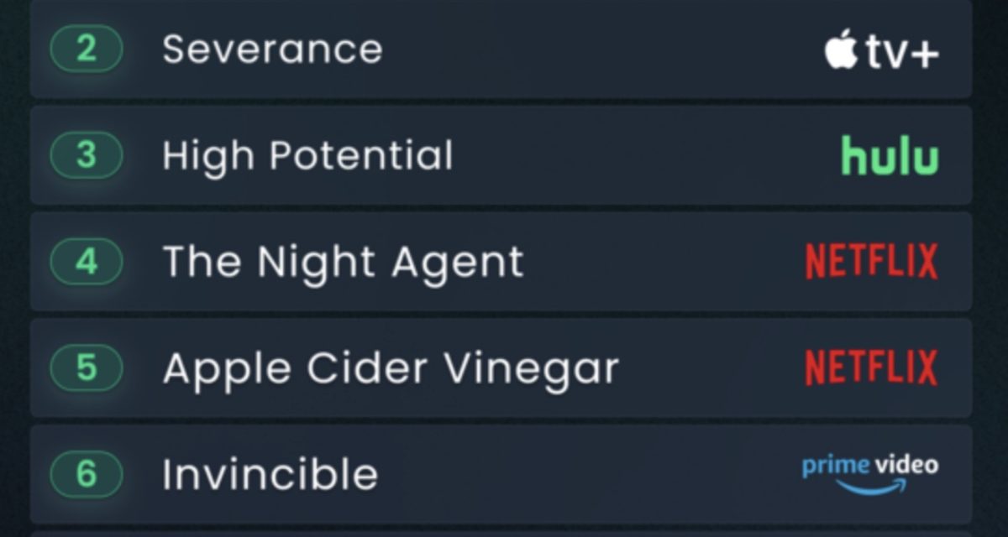Click empty space in the Severance row

pos(605,50)
